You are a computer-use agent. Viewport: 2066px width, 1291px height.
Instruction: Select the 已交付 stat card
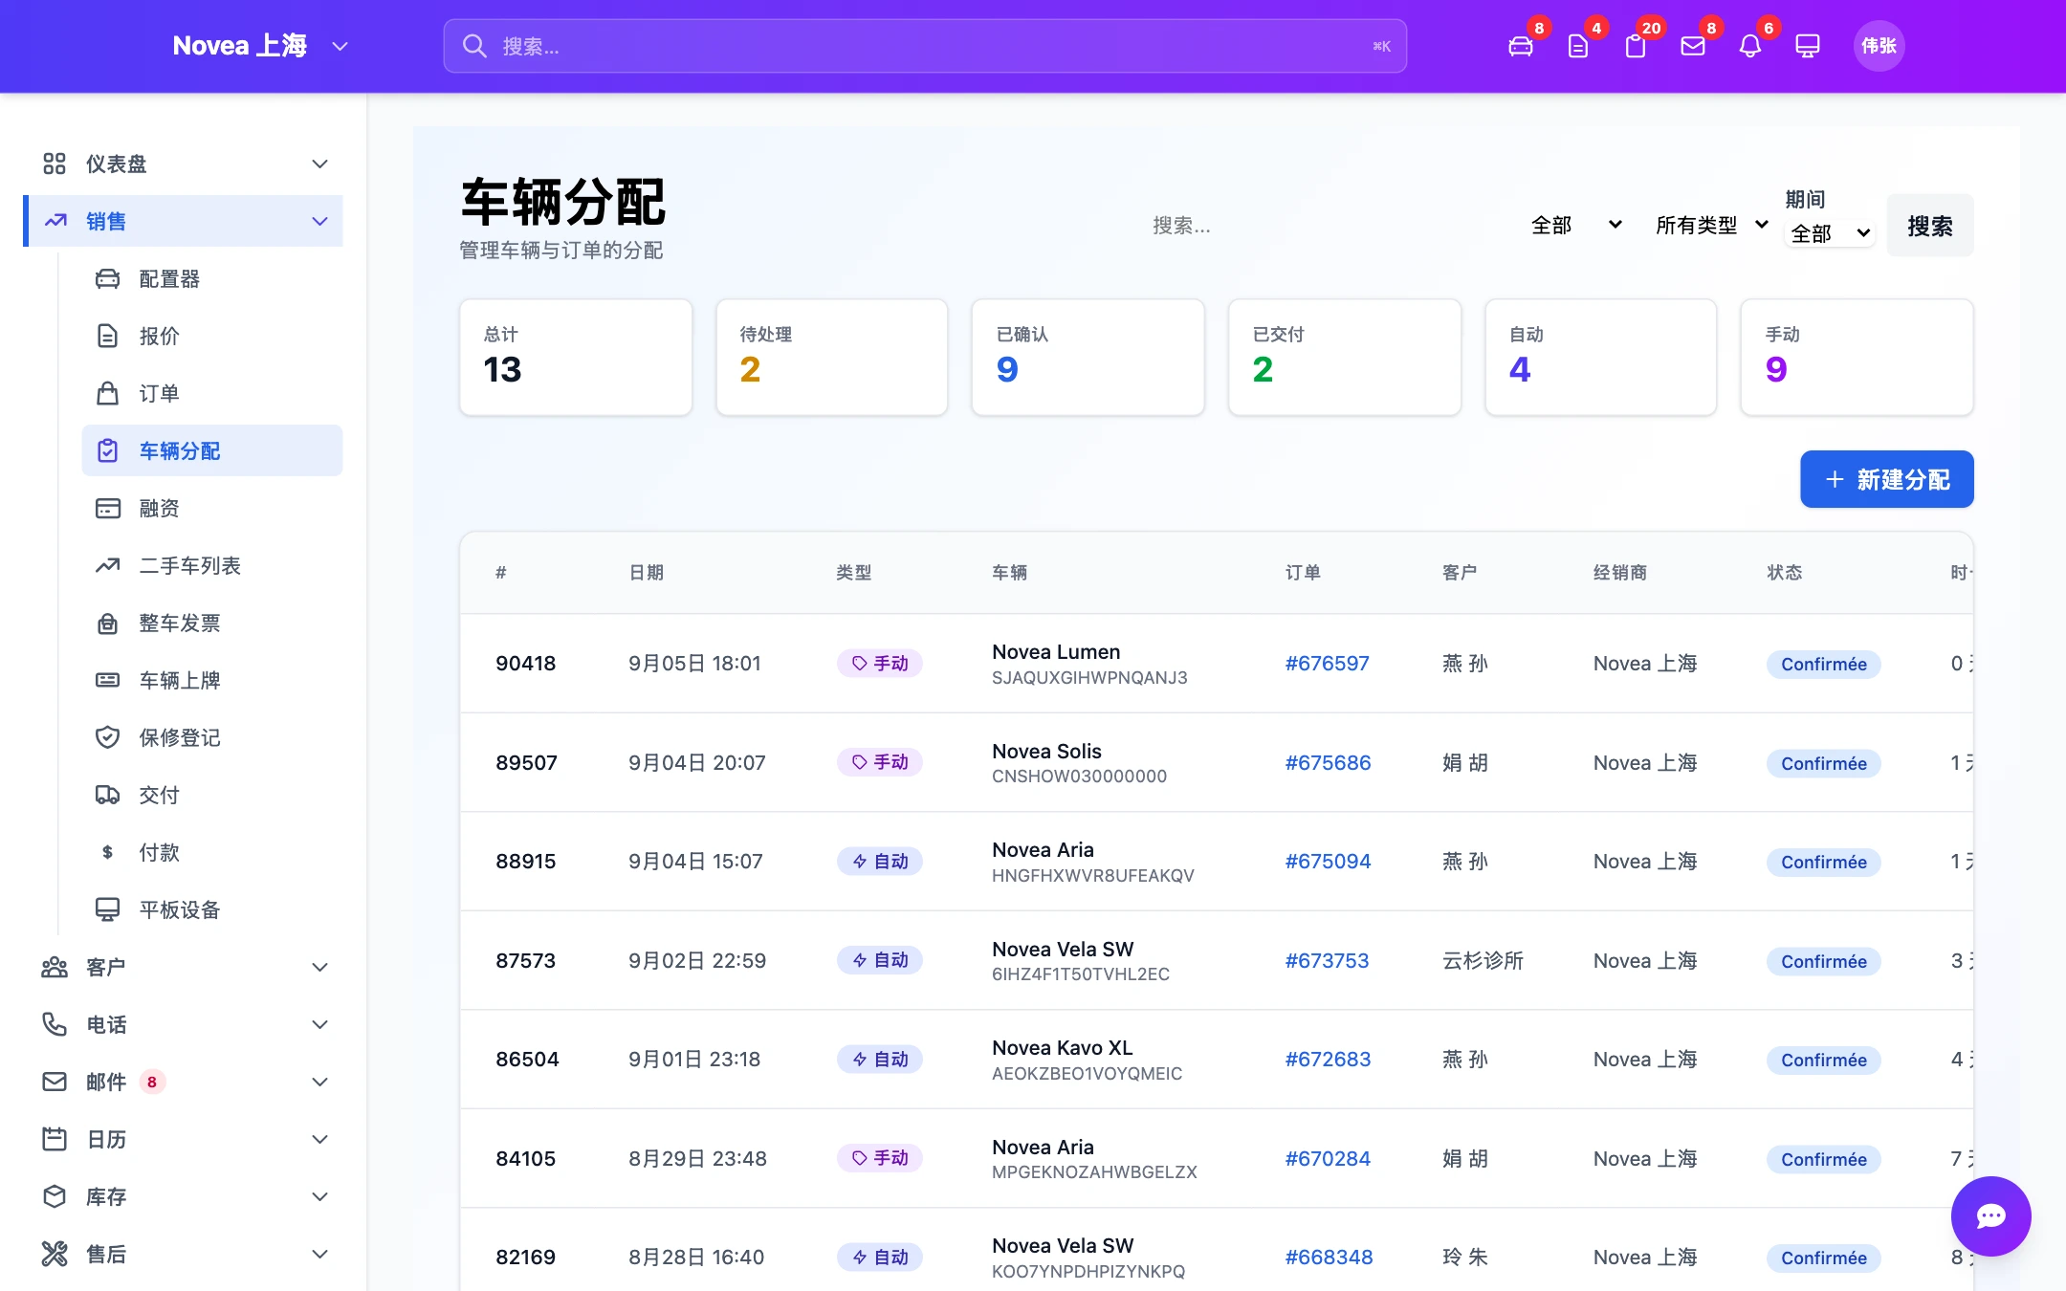(x=1344, y=357)
